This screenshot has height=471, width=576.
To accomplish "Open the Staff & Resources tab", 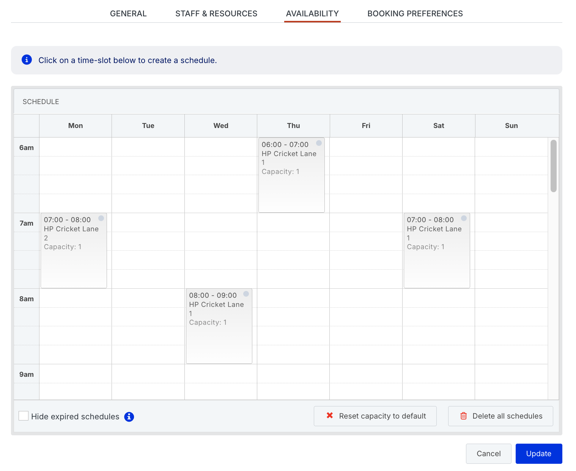I will point(216,14).
